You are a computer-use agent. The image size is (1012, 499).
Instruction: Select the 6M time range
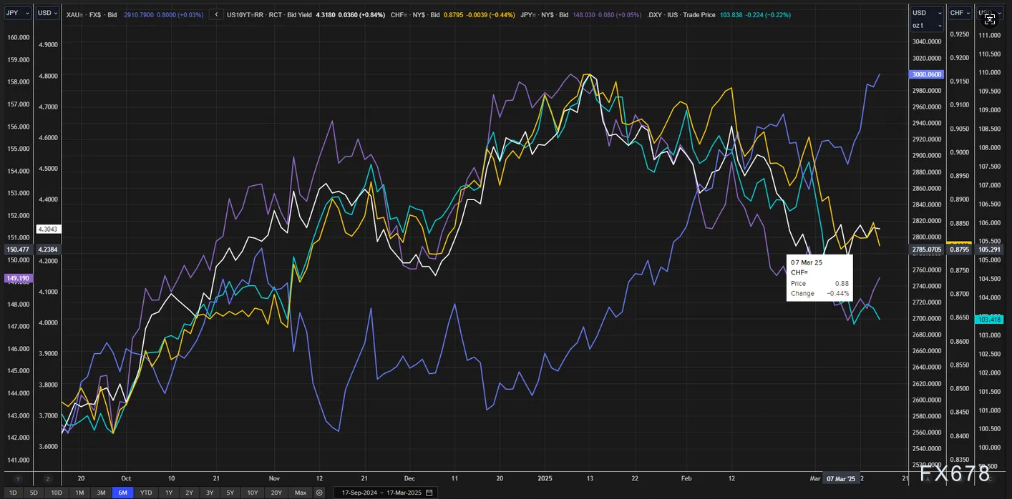pos(123,493)
